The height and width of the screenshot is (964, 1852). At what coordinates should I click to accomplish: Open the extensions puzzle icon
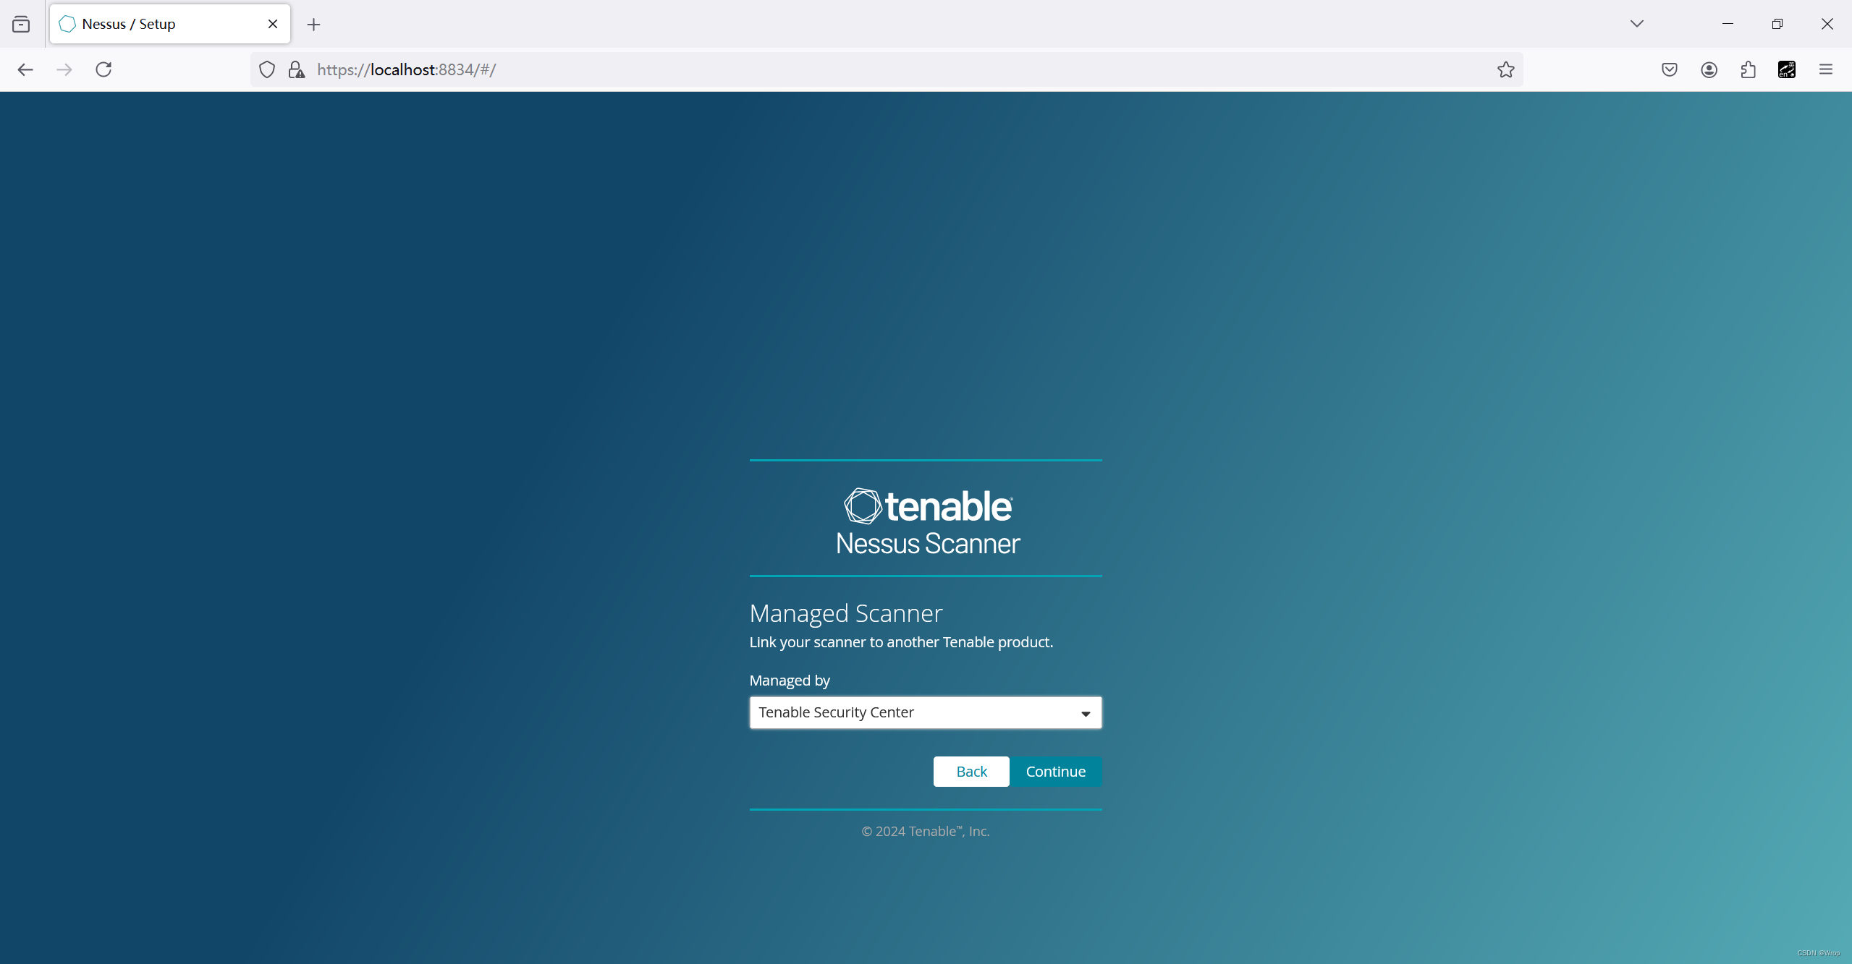pos(1748,69)
